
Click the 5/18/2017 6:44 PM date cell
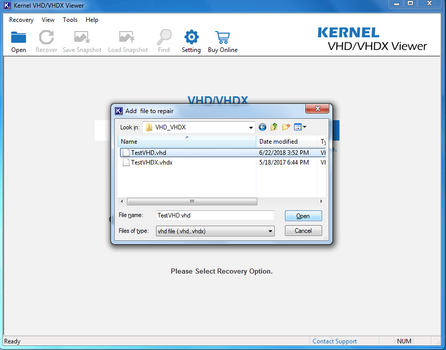[283, 163]
